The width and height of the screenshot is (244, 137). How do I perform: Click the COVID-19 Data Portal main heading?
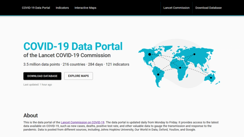[x=73, y=46]
